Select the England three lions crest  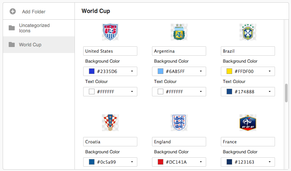179,123
